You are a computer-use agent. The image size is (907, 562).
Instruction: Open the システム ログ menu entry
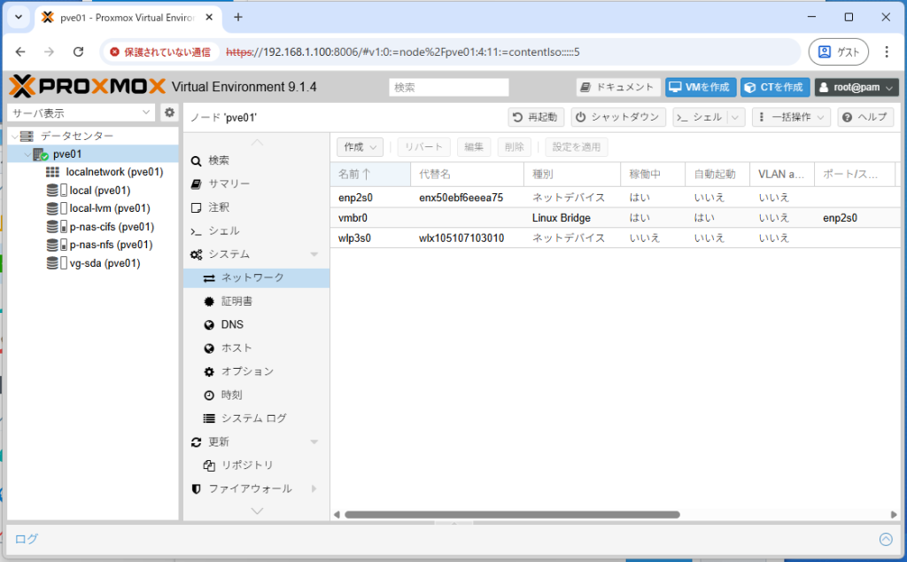253,418
